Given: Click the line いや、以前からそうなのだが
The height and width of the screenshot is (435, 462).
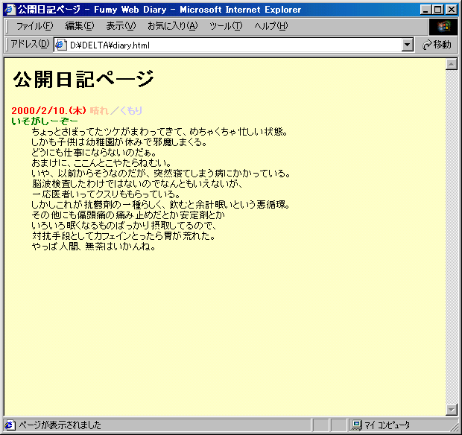Looking at the screenshot, I should coord(160,173).
